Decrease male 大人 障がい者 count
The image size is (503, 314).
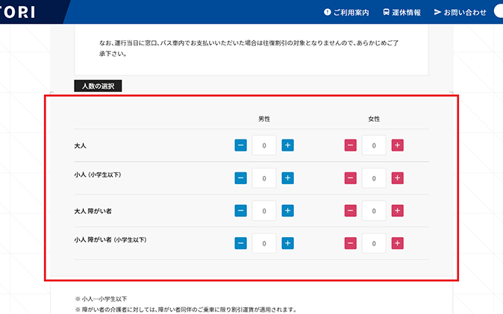pos(240,211)
